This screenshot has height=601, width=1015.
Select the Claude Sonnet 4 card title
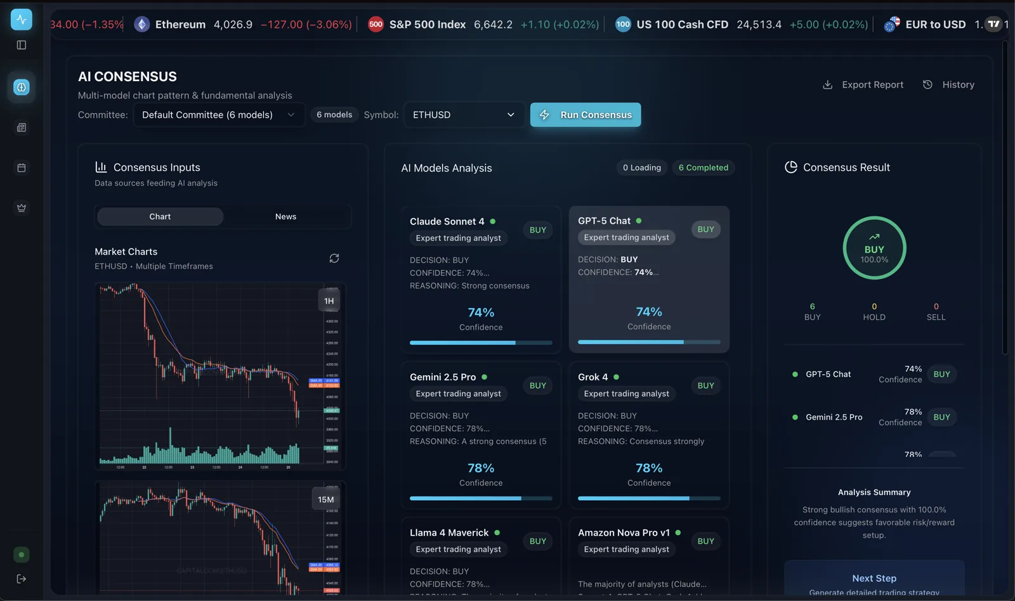(x=447, y=221)
